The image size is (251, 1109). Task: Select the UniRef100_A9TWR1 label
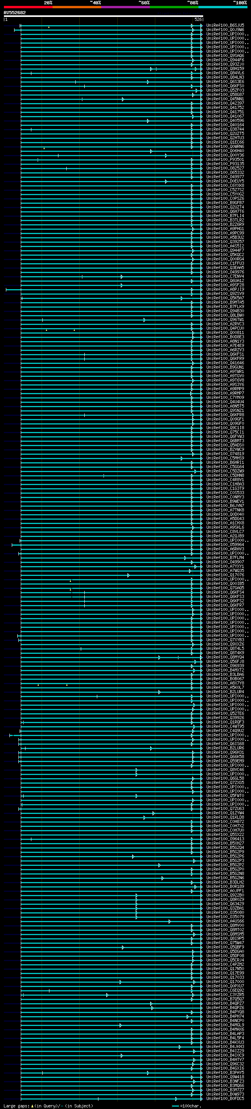[x=225, y=371]
